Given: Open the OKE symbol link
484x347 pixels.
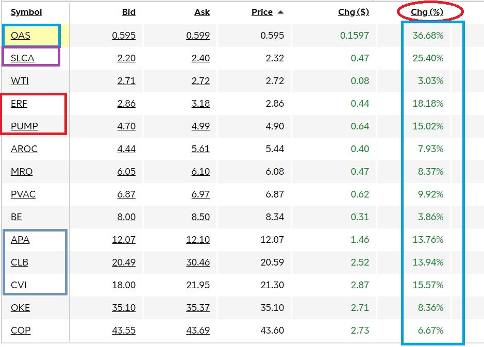Looking at the screenshot, I should tap(21, 307).
